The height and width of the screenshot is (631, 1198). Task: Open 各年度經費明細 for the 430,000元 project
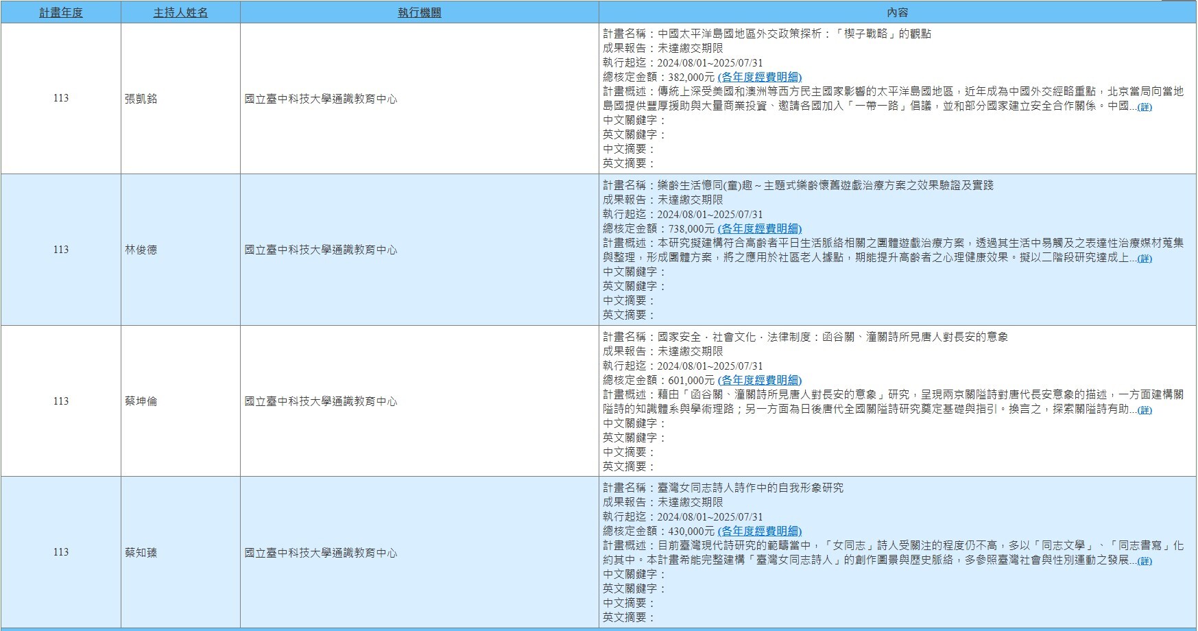coord(759,531)
